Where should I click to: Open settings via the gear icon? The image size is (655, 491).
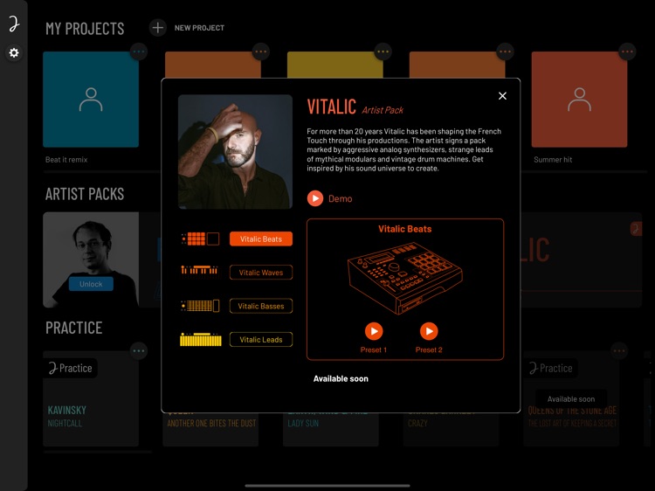[x=14, y=52]
